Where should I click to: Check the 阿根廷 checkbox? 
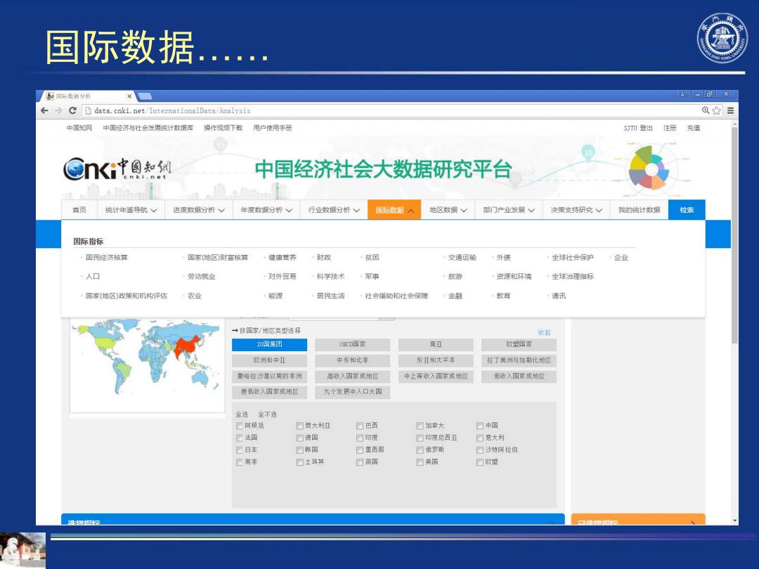coord(239,426)
